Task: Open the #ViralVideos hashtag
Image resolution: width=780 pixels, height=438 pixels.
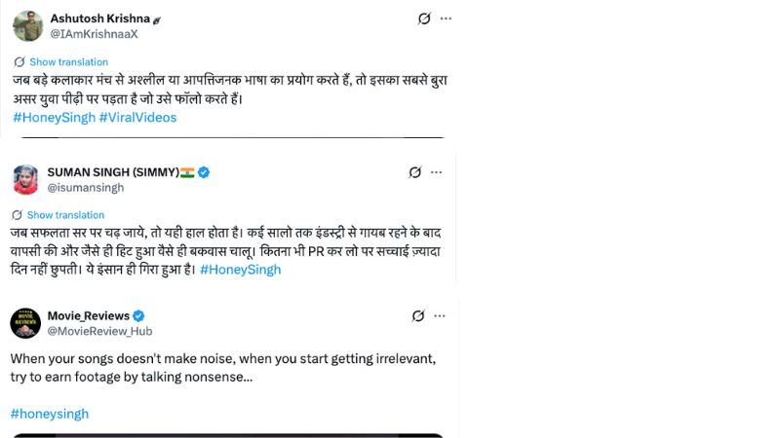Action: tap(137, 118)
